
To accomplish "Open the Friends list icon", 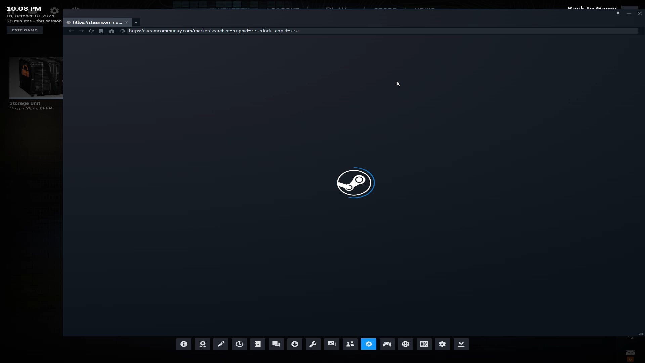I will (x=350, y=344).
